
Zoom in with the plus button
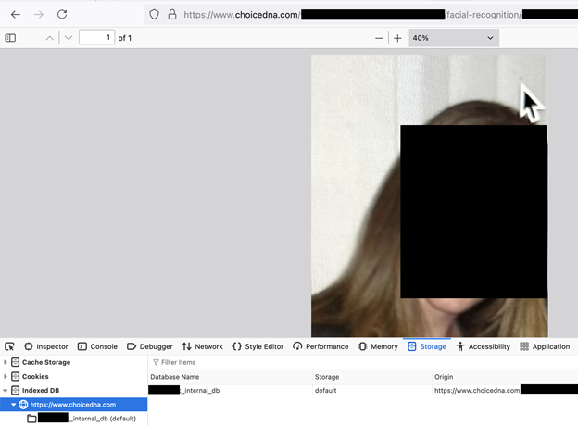[397, 38]
